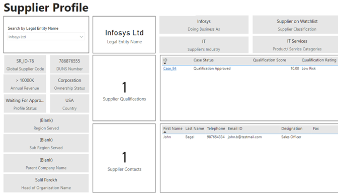The height and width of the screenshot is (193, 338).
Task: Sort by ID column header
Action: [165, 60]
